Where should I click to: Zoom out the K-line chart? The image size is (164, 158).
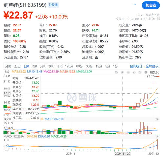tap(128, 72)
